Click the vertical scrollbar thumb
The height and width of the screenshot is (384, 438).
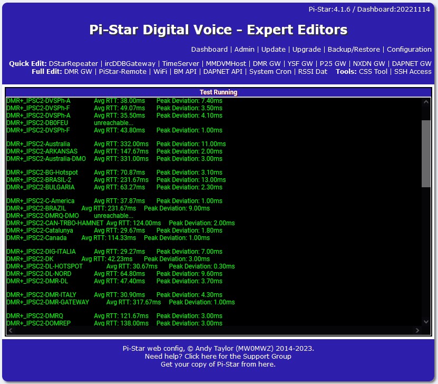[x=426, y=153]
